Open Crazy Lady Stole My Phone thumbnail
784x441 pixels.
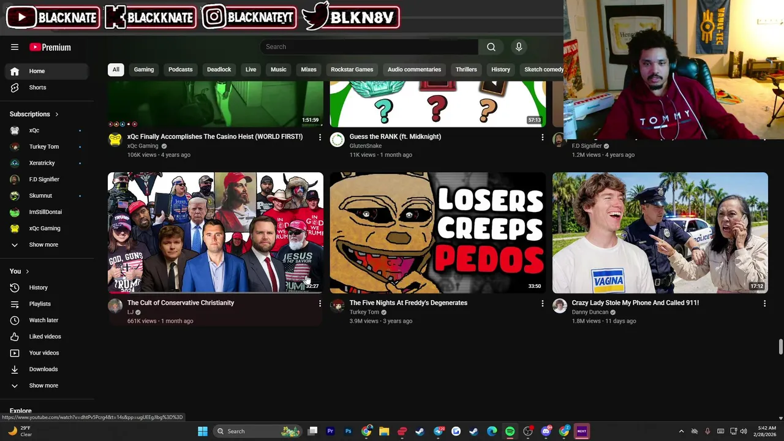tap(660, 233)
